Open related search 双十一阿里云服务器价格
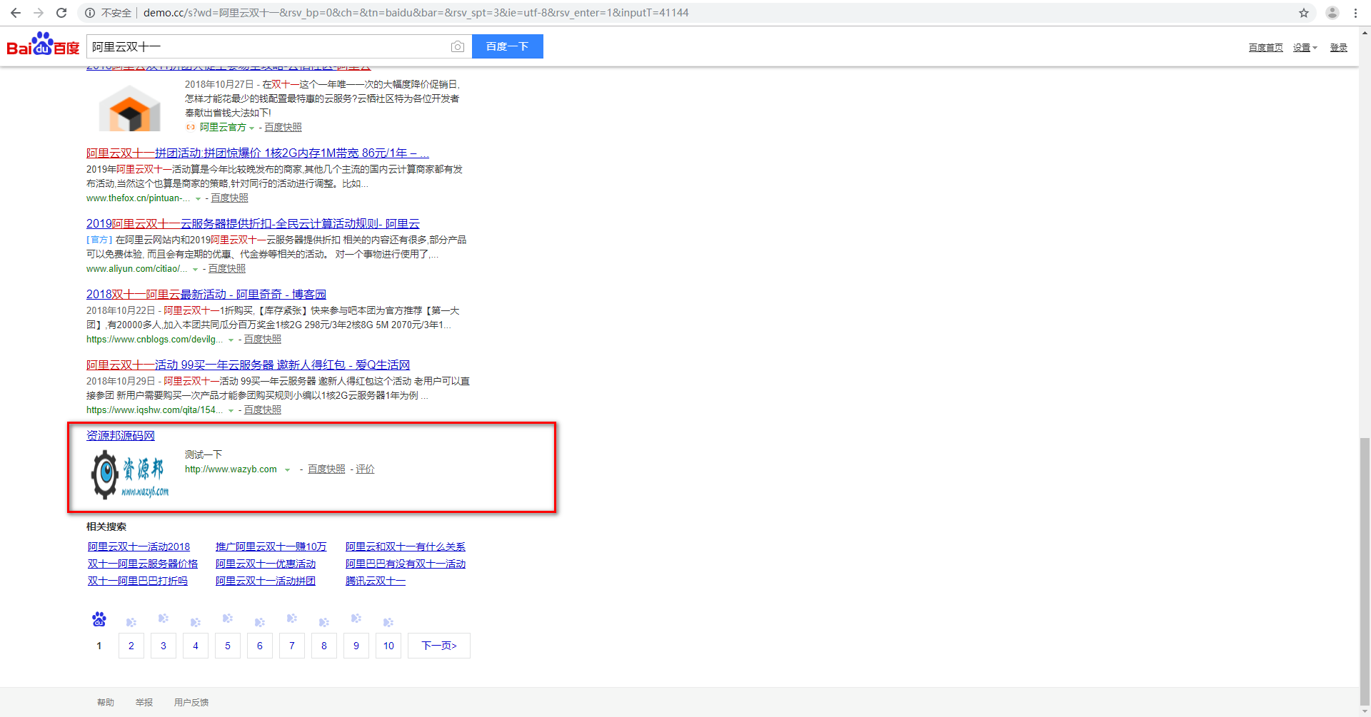 tap(143, 564)
